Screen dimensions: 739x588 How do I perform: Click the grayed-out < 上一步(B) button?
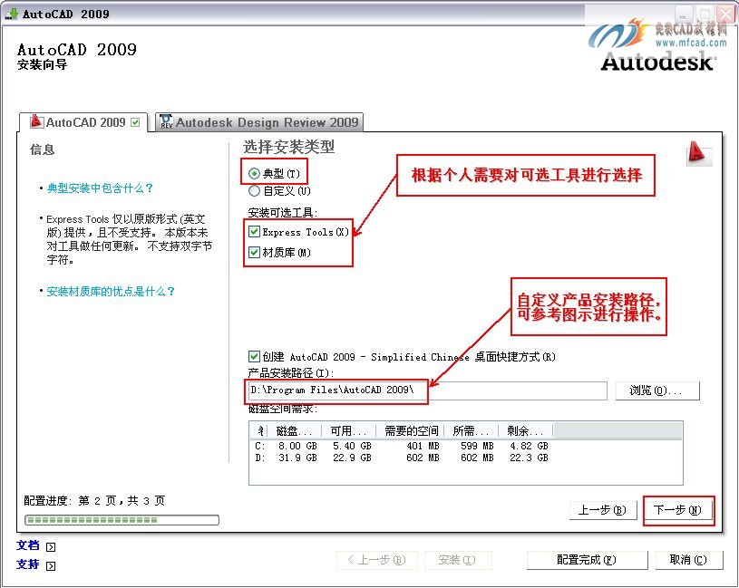coord(377,560)
